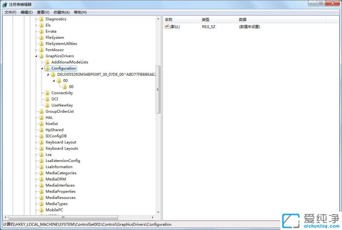Click the Registry Editor title bar icon

tap(4, 3)
